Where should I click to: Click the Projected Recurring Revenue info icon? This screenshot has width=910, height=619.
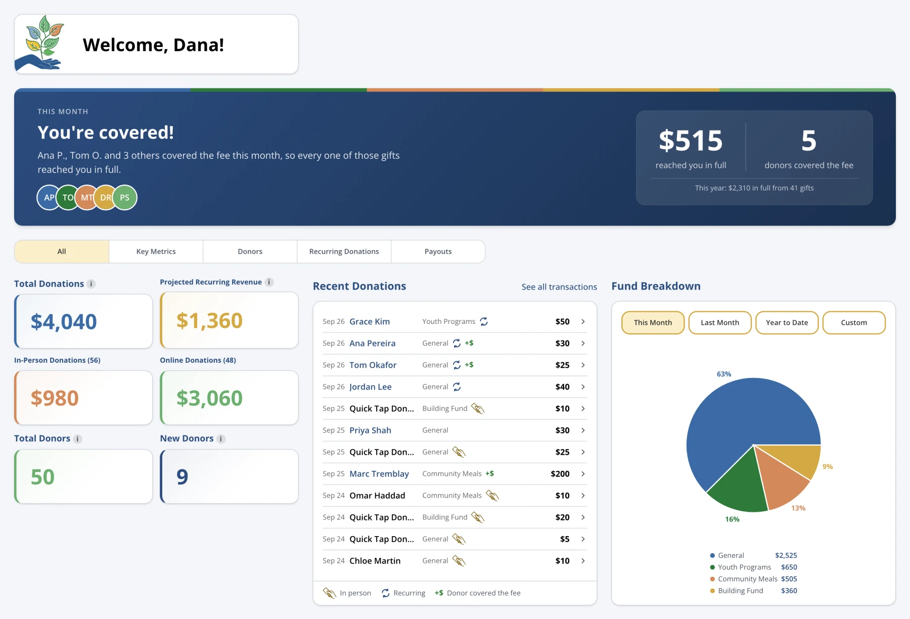(269, 282)
